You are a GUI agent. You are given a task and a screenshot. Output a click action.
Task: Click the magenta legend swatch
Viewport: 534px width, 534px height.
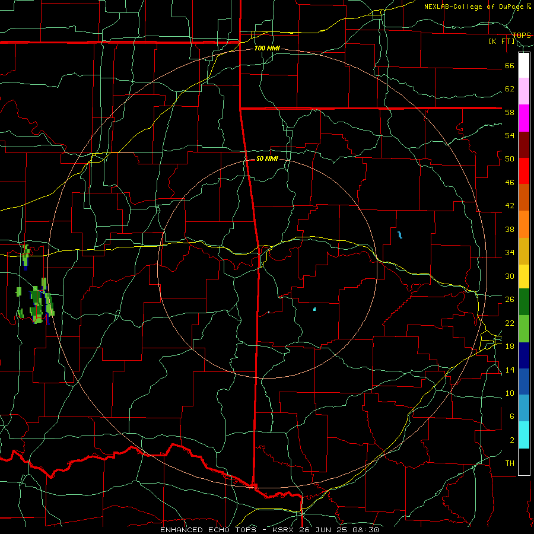(524, 118)
